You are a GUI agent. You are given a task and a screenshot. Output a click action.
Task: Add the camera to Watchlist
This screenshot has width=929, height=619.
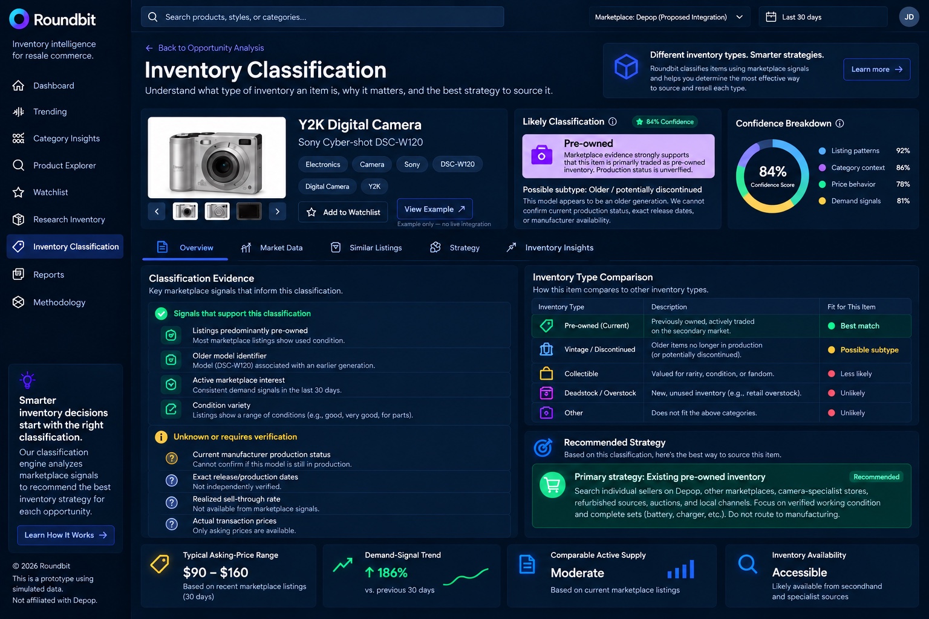(x=343, y=212)
